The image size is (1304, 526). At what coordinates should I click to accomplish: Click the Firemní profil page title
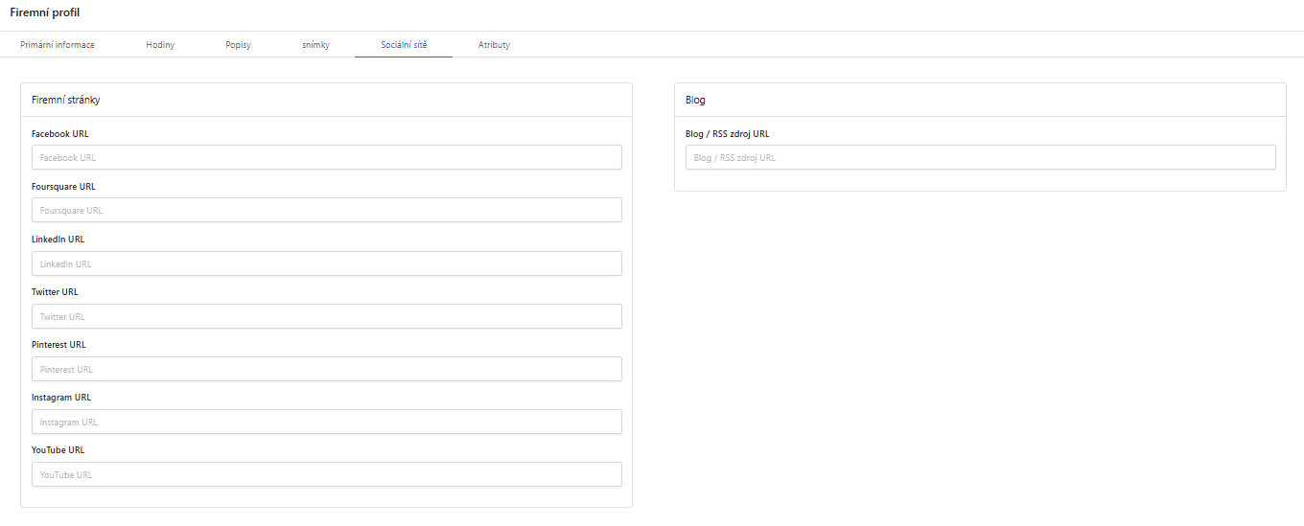pyautogui.click(x=46, y=12)
